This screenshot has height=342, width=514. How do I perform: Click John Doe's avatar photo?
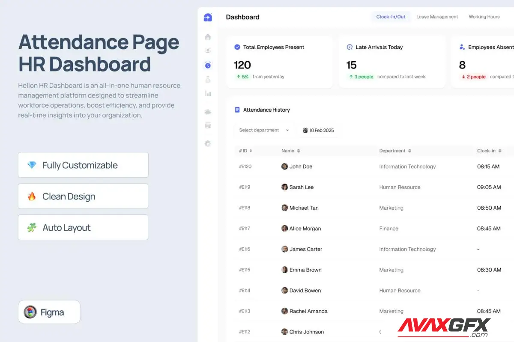[284, 167]
